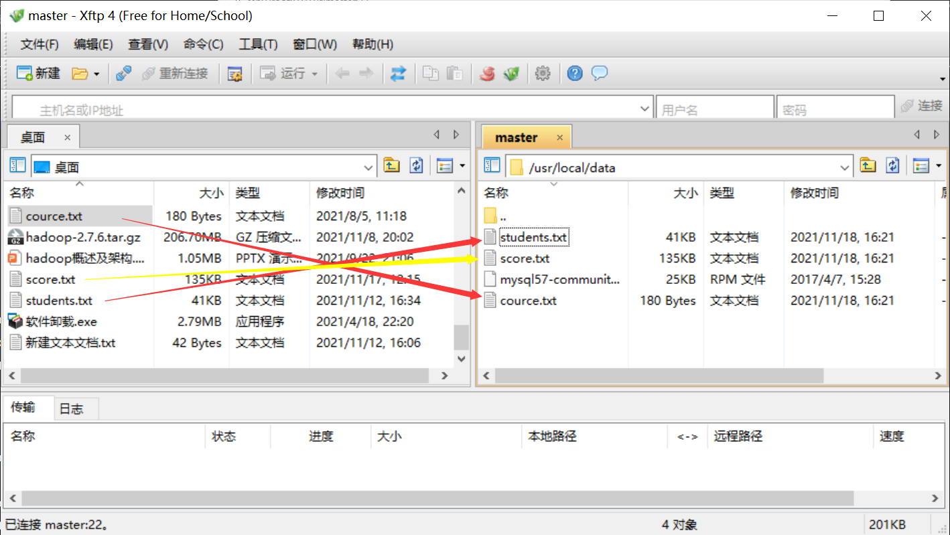Close the master tab
Viewport: 950px width, 535px height.
(559, 138)
